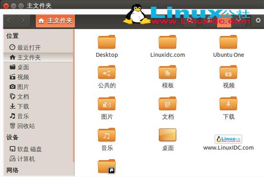Select 主文件夹 home entry in the sidebar
The height and width of the screenshot is (177, 264).
[x=38, y=57]
